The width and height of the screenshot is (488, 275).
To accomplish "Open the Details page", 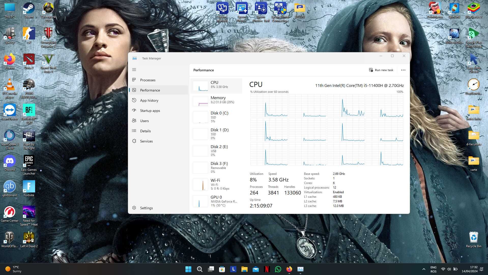I will pos(159,131).
